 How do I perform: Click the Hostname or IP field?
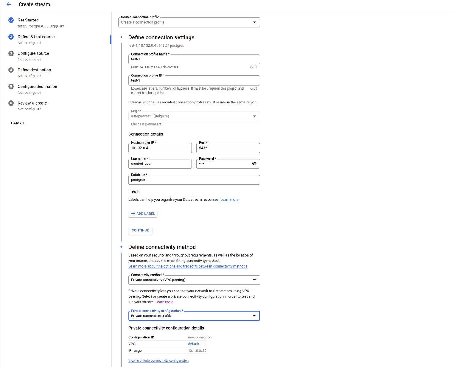[160, 148]
